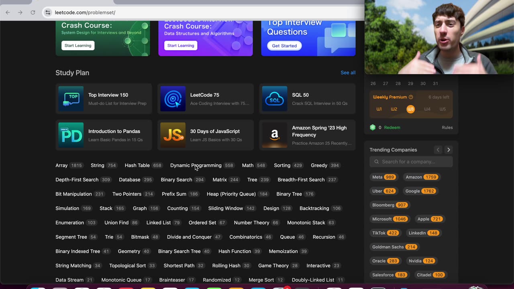Open Top Interview 150 study plan icon
Image resolution: width=514 pixels, height=289 pixels.
click(71, 99)
